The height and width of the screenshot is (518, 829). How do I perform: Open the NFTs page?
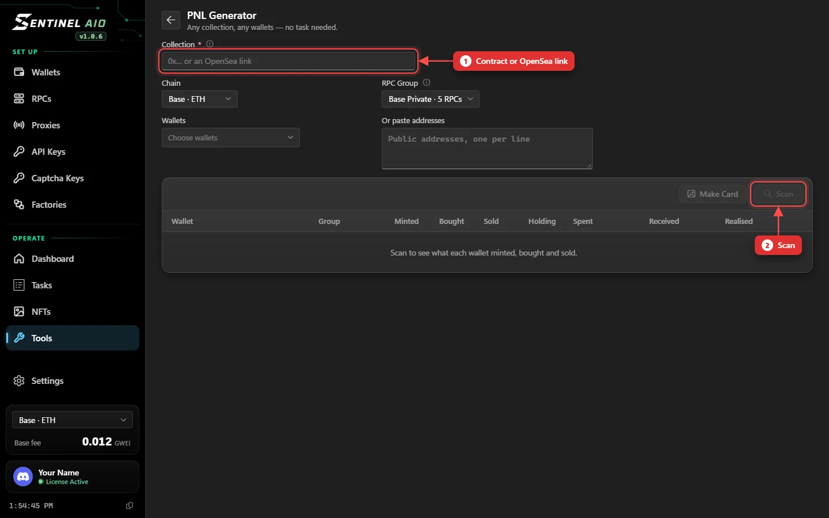click(x=73, y=311)
